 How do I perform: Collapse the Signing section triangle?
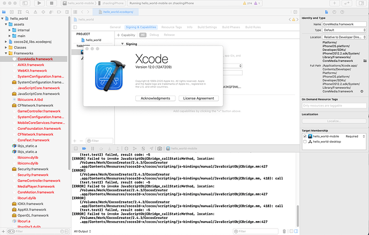[122, 44]
